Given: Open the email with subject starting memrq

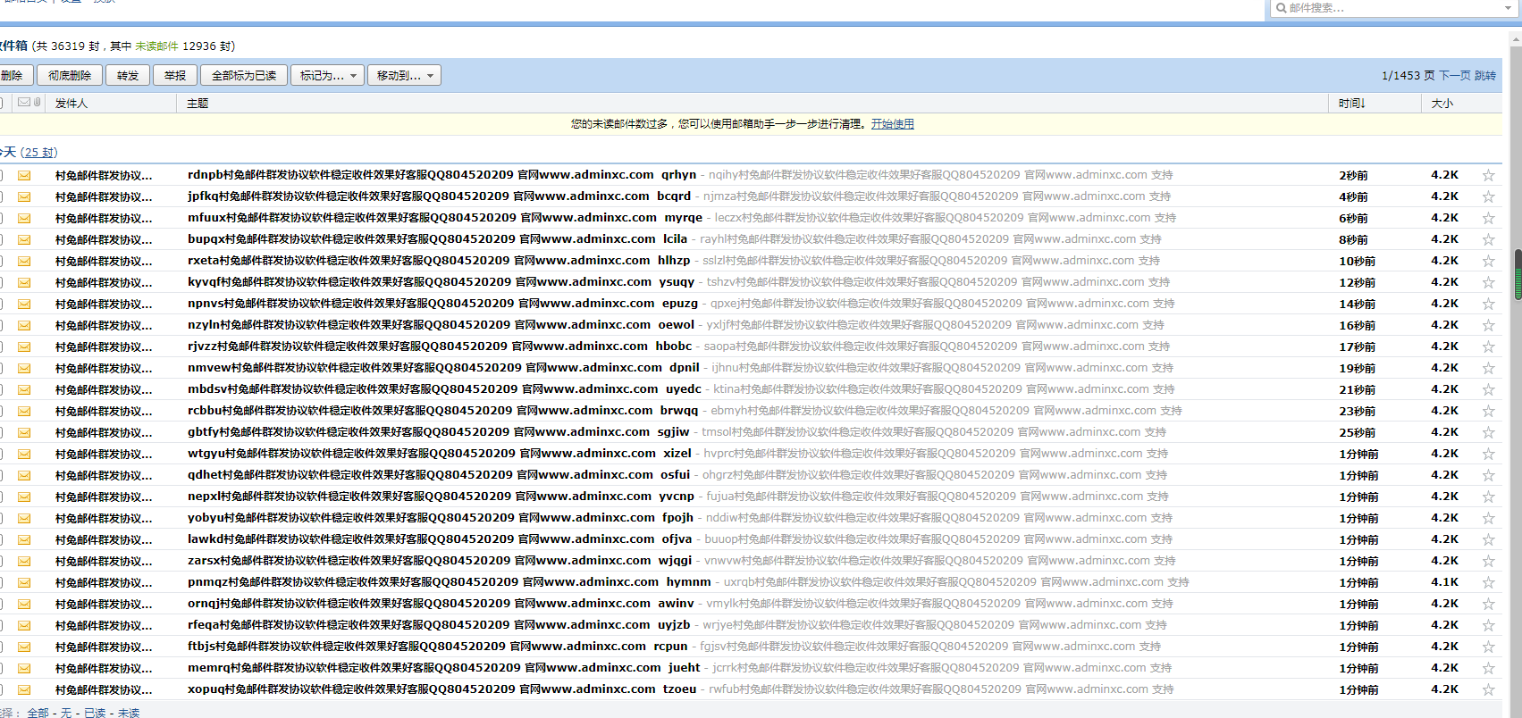Looking at the screenshot, I should click(444, 668).
